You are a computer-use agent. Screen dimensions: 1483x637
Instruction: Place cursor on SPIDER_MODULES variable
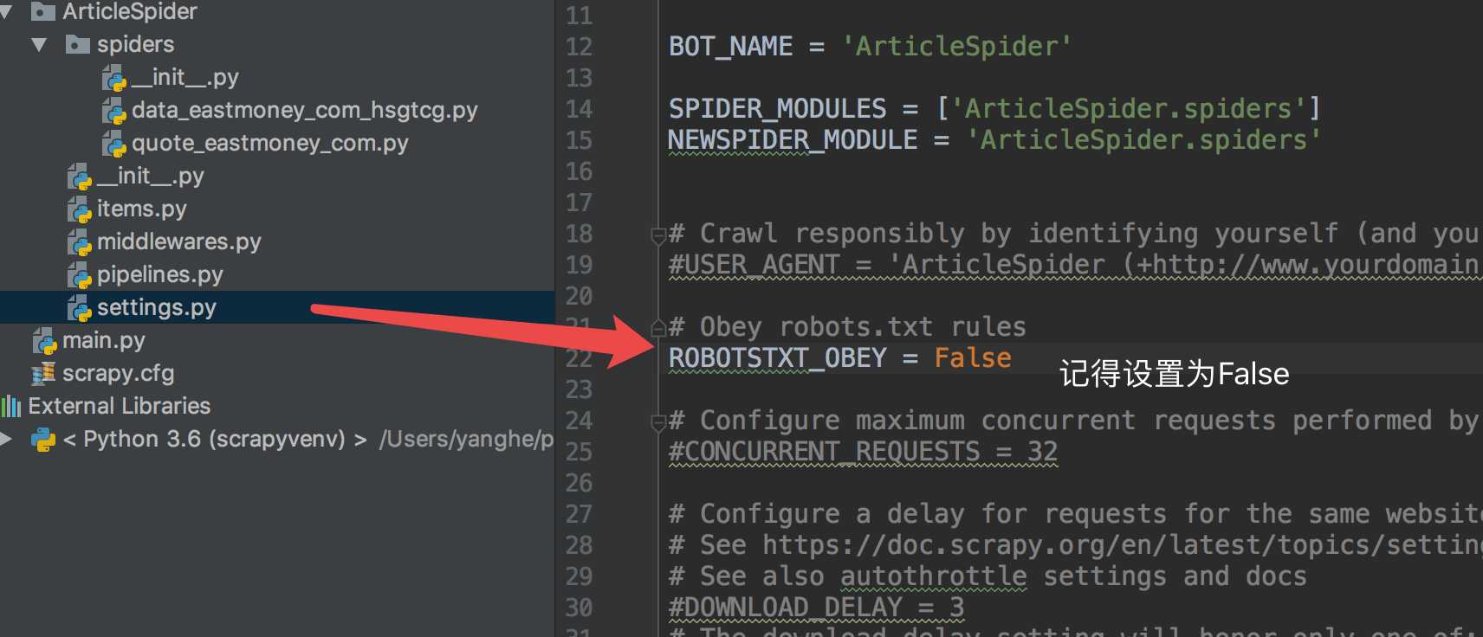point(777,109)
